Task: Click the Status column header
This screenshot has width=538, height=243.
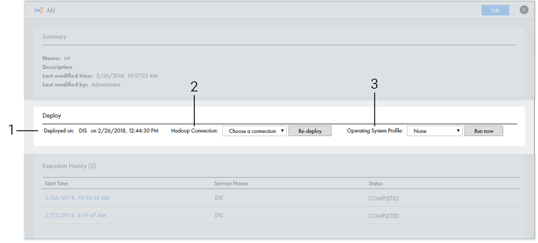Action: (x=376, y=183)
